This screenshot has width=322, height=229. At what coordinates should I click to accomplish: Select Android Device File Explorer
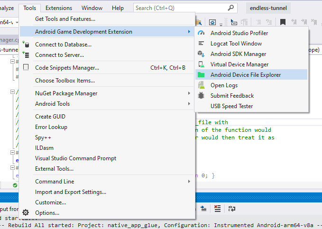(245, 75)
